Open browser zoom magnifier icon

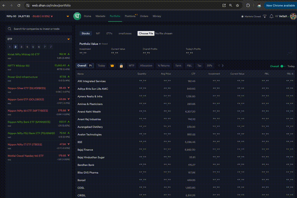(231, 6)
